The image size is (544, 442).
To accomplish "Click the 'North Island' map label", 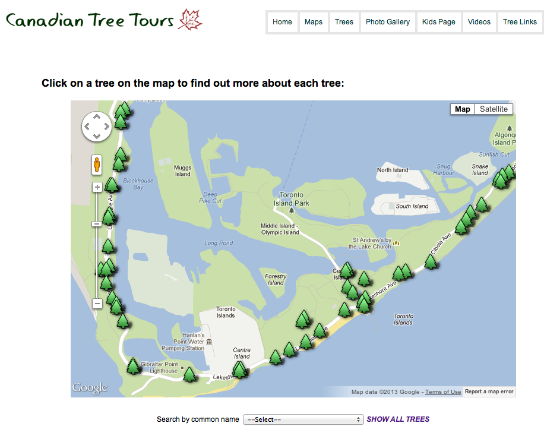I will pyautogui.click(x=393, y=170).
